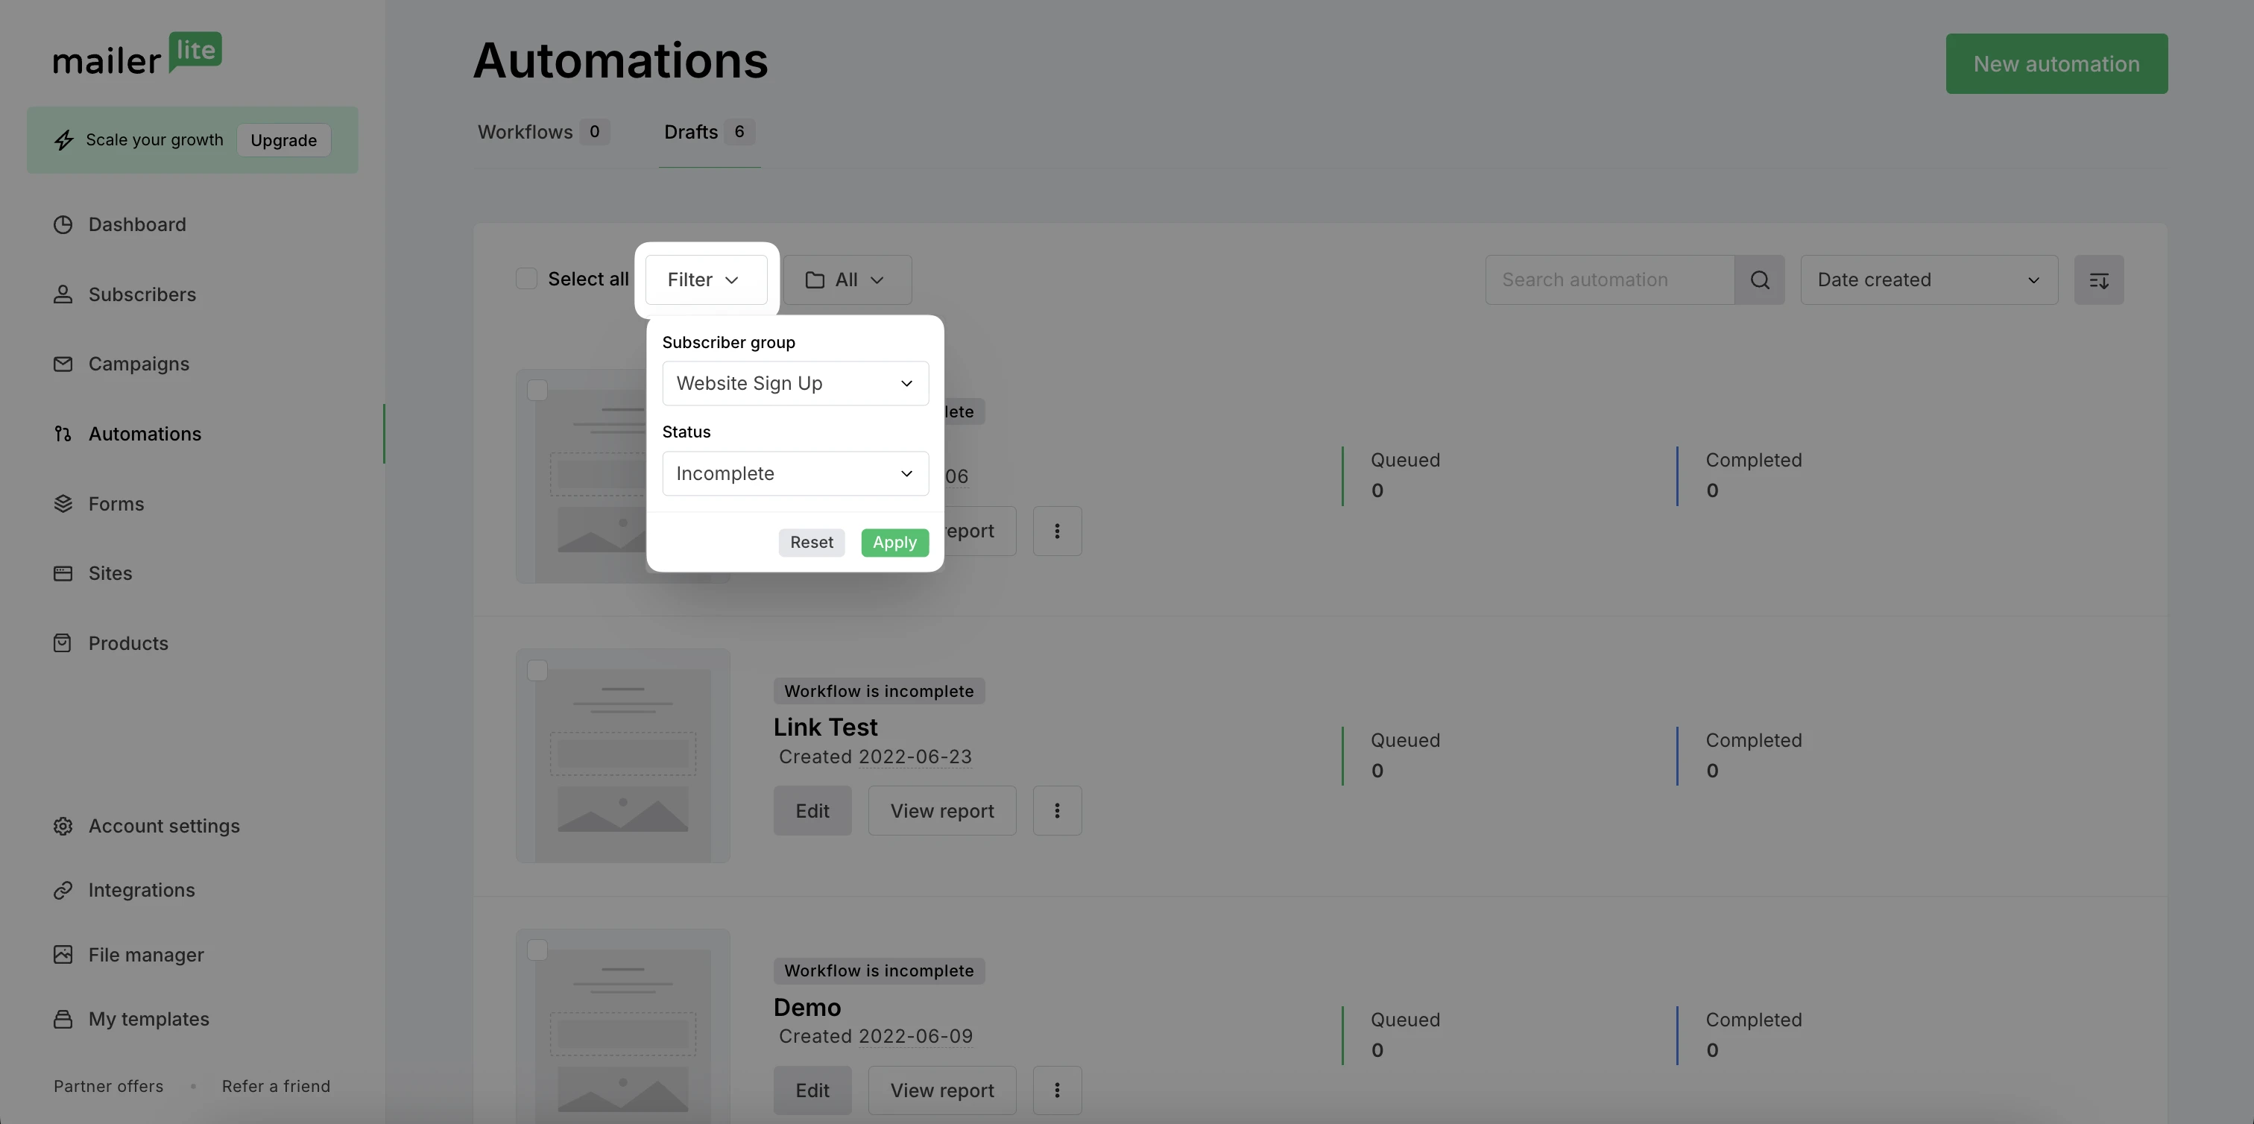Open the Partner offers link
Screen dimensions: 2254x1124
[109, 1087]
